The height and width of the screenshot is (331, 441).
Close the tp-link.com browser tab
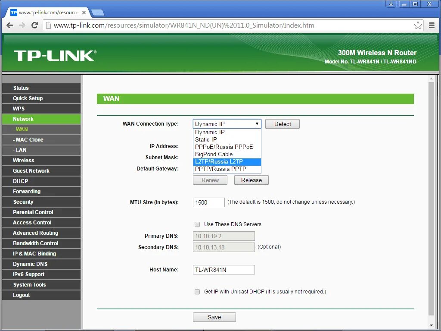coord(84,13)
